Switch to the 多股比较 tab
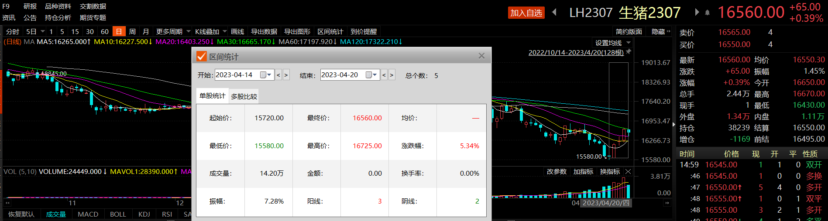Screen dimensions: 828x221 coord(244,96)
